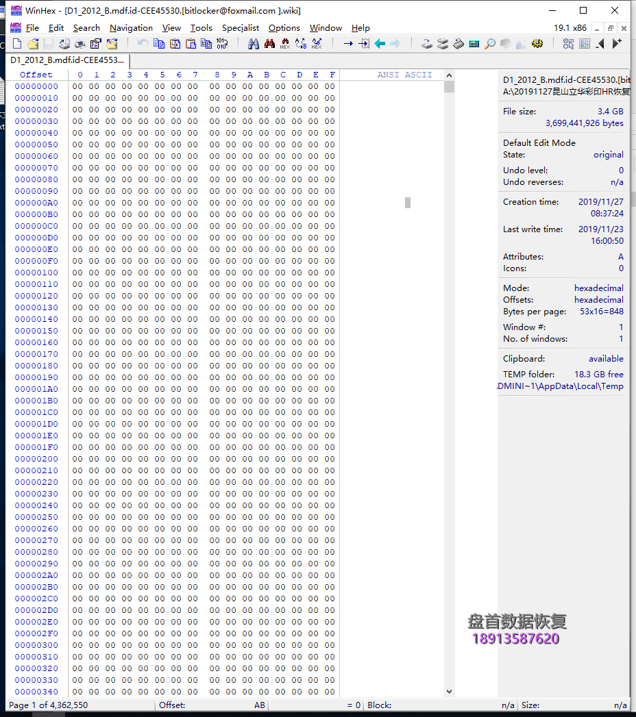This screenshot has height=717, width=636.
Task: Open the Options menu
Action: click(284, 28)
